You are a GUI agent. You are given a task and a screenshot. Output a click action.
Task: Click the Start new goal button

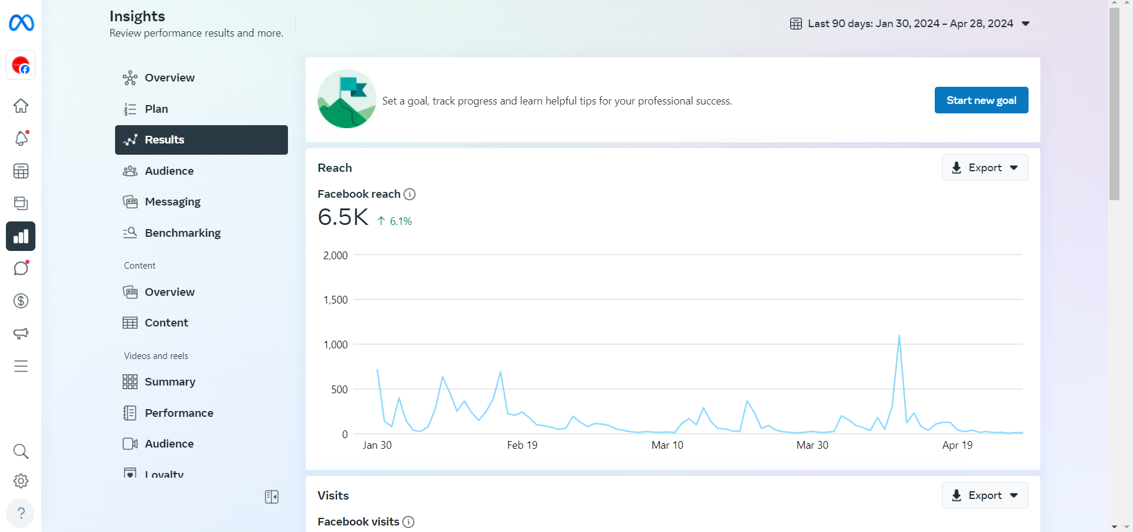tap(981, 100)
